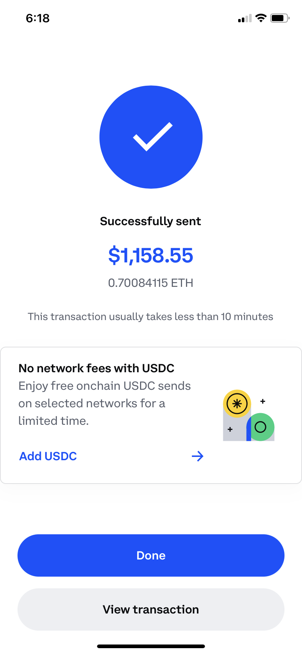
Task: Tap the small plus sign below yellow coin
Action: pyautogui.click(x=230, y=430)
